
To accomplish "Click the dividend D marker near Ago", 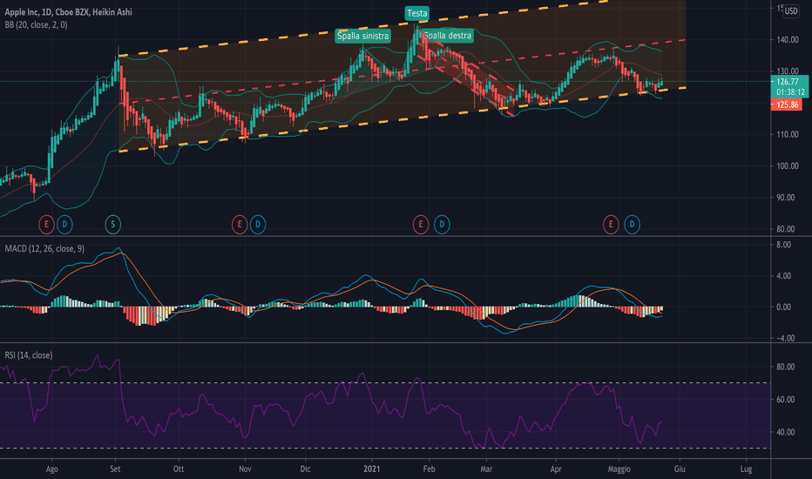I will (x=64, y=224).
